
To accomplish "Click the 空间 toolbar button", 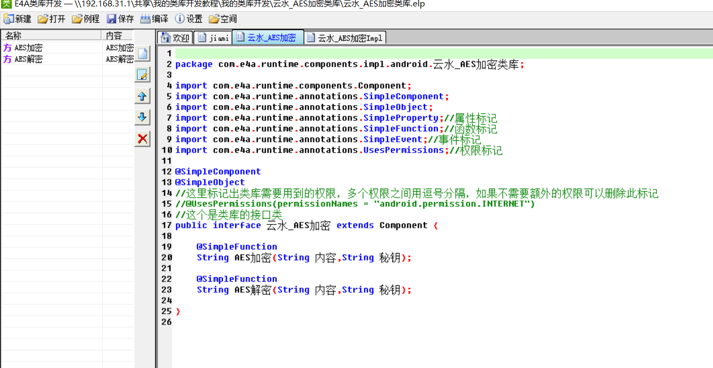I will tap(223, 19).
